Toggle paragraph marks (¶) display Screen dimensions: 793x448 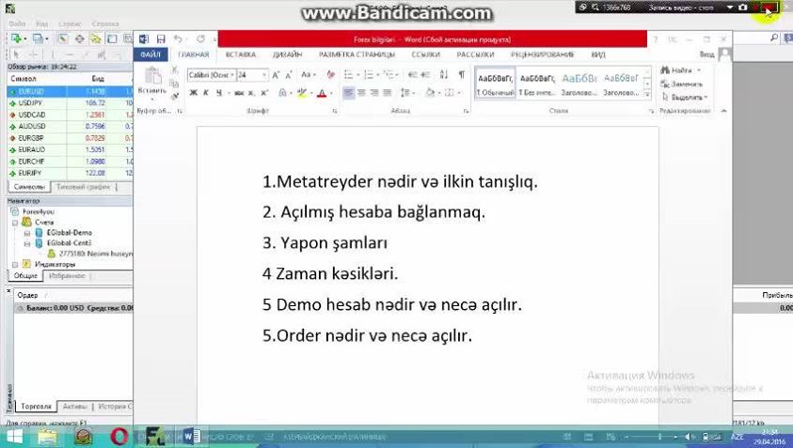click(x=461, y=75)
